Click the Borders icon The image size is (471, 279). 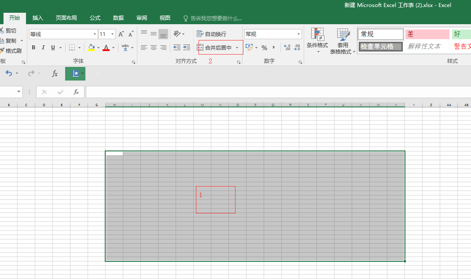tap(72, 48)
